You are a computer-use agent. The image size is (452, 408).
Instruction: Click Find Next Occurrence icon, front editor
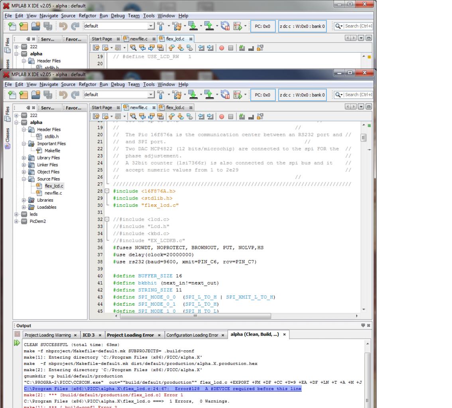[151, 116]
